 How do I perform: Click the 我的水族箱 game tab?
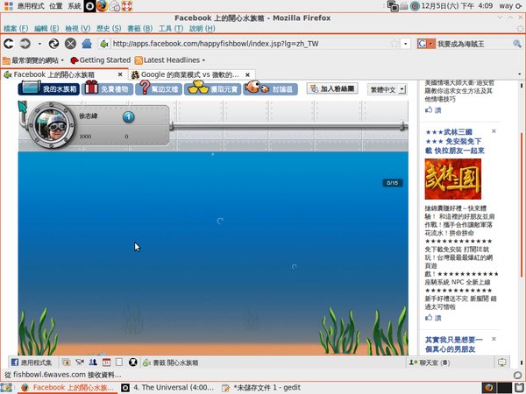pyautogui.click(x=49, y=88)
